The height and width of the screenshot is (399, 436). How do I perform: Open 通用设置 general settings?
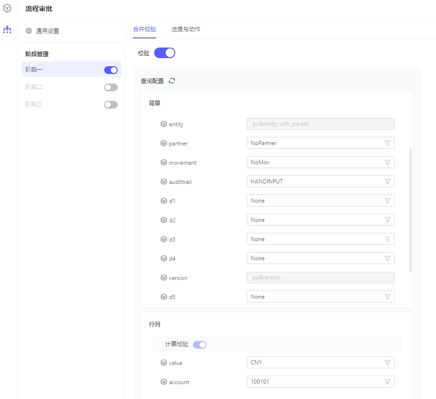(48, 31)
